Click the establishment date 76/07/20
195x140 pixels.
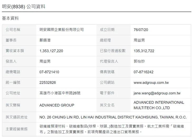tap(141, 30)
